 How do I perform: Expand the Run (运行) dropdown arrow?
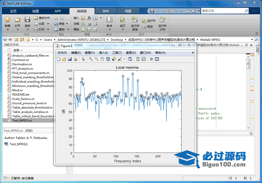pyautogui.click(x=123, y=30)
